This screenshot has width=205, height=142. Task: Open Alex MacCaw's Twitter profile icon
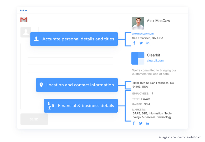click(141, 43)
